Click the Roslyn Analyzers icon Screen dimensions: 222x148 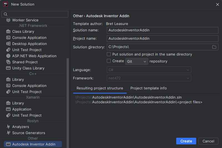(x=8, y=127)
